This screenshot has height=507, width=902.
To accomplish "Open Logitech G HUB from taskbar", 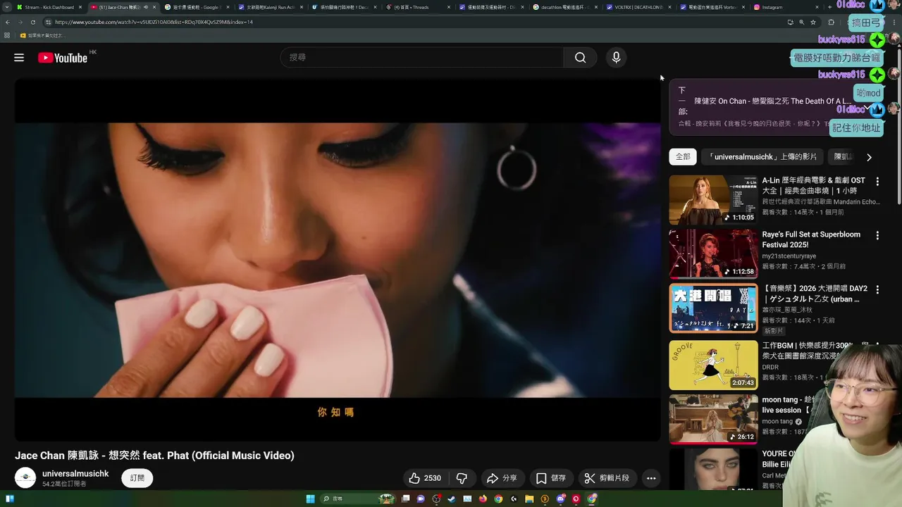I will [x=514, y=499].
